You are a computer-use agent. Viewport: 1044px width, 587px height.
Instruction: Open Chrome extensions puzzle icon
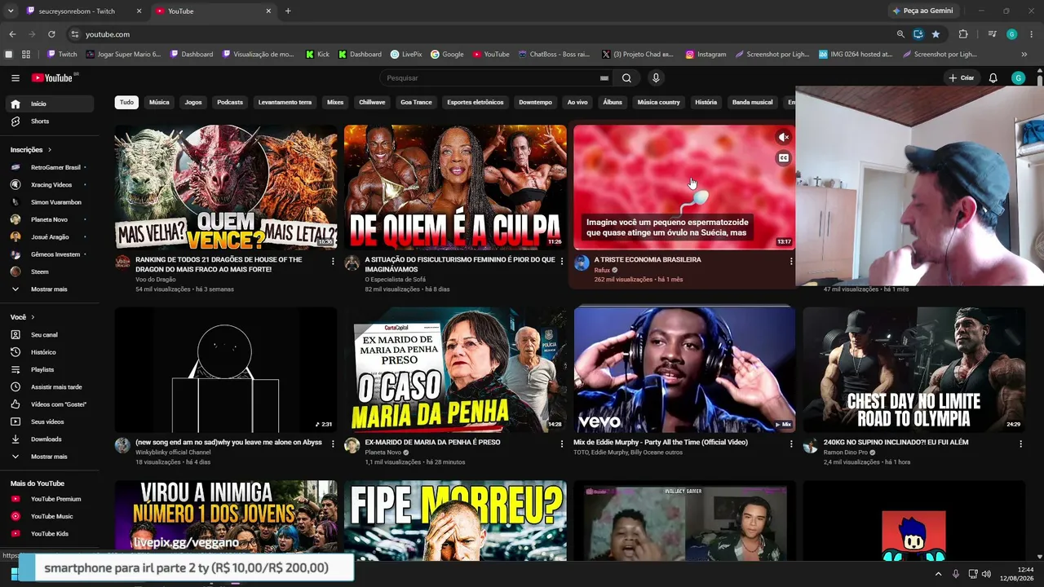coord(963,34)
